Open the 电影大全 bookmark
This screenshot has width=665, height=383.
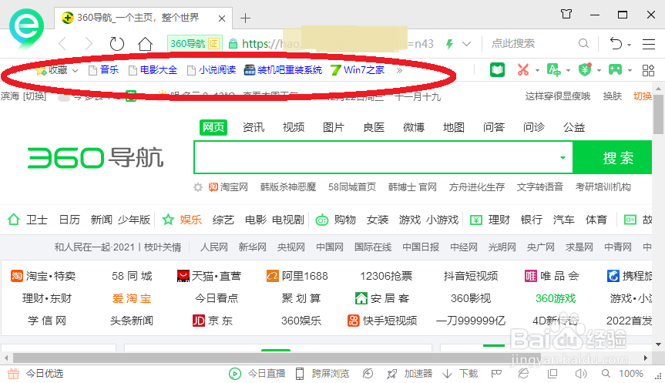coord(153,70)
